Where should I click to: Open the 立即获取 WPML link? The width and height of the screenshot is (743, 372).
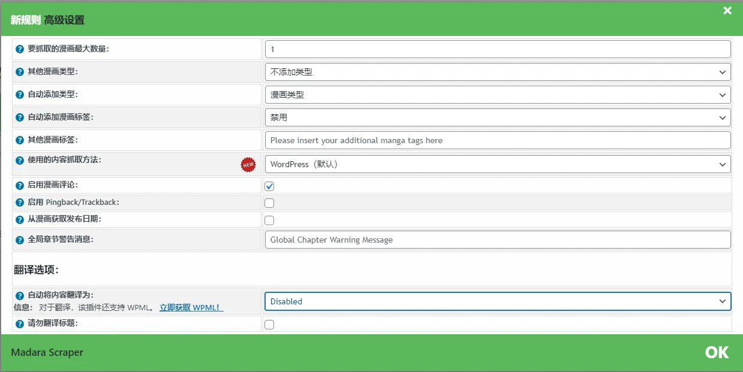(x=190, y=307)
